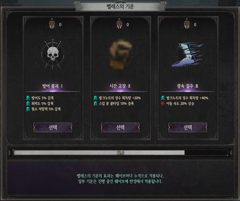Click the 방어 붕괴 I card title
This screenshot has width=240, height=201.
(53, 86)
